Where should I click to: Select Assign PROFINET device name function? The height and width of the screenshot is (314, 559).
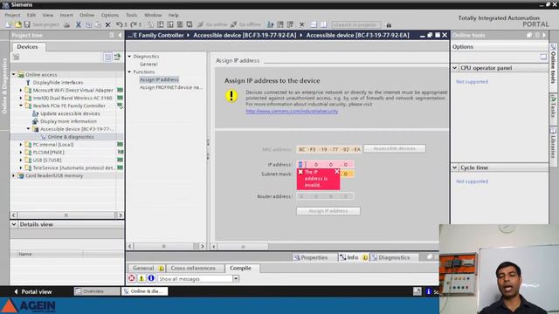(x=171, y=87)
